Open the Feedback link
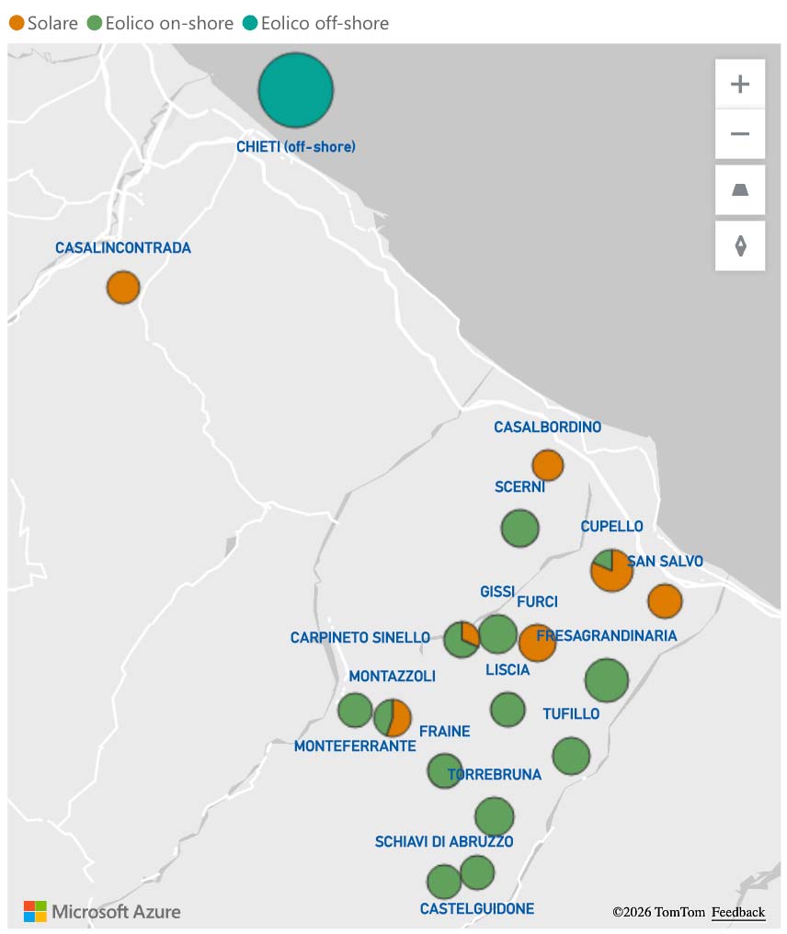 pyautogui.click(x=737, y=912)
